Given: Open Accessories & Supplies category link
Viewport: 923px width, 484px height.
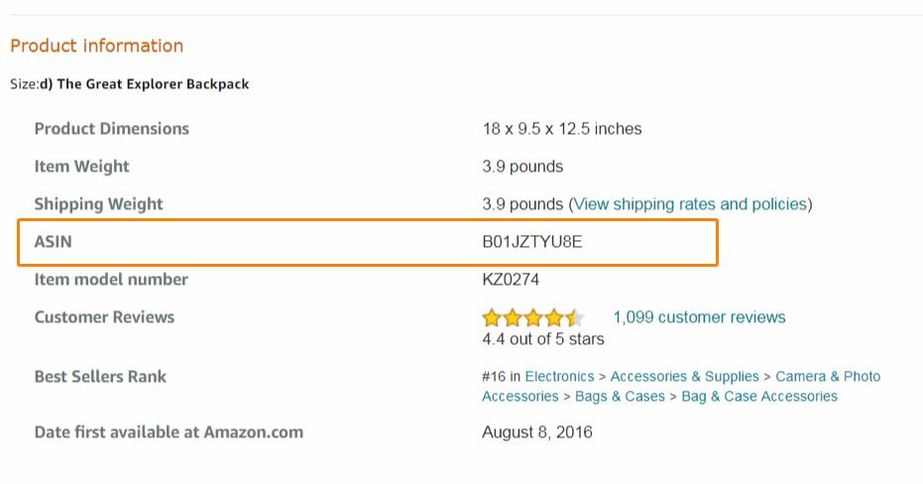Looking at the screenshot, I should point(685,376).
